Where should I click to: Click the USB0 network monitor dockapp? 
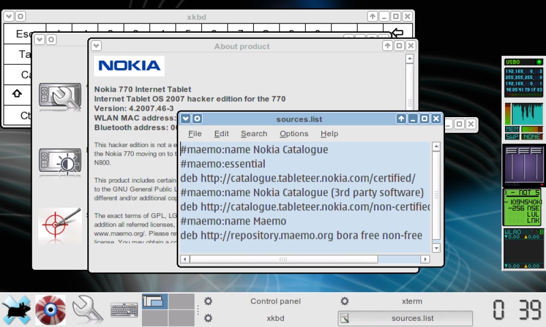pyautogui.click(x=524, y=78)
